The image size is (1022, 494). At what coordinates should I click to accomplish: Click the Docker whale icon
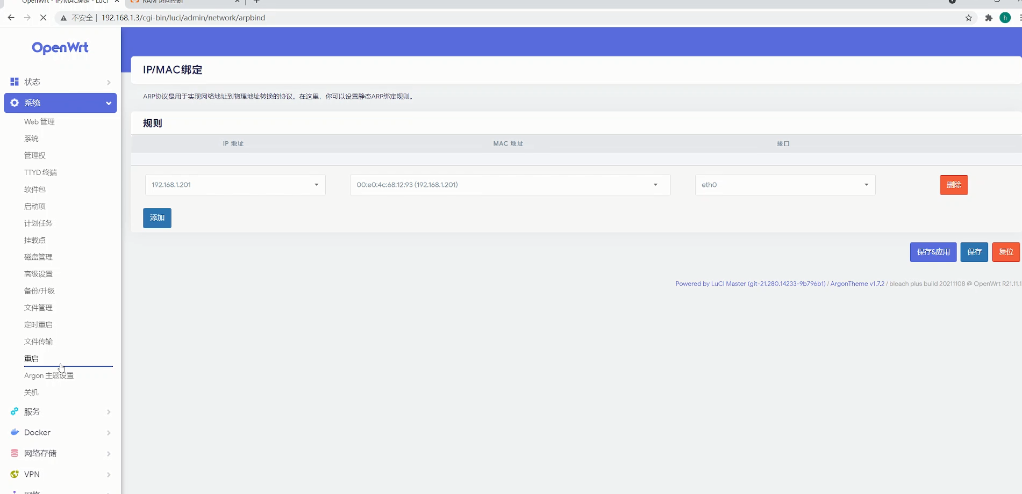(15, 432)
